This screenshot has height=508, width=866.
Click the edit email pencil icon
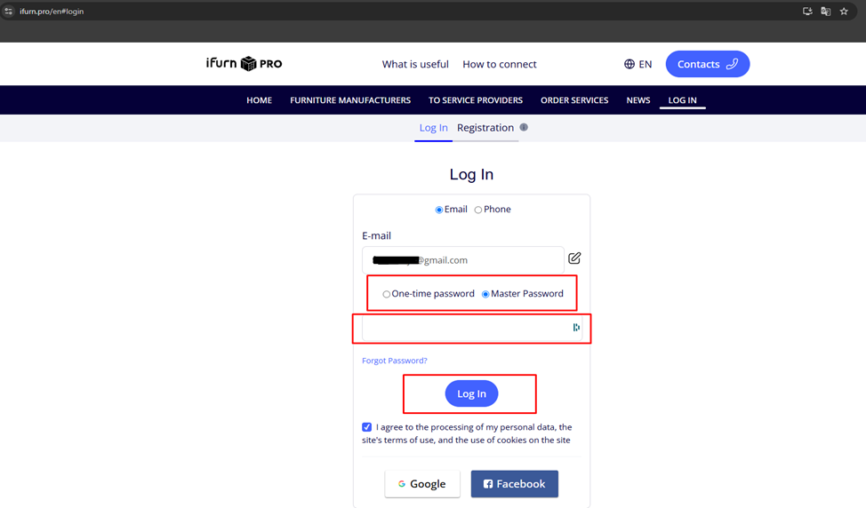tap(574, 258)
